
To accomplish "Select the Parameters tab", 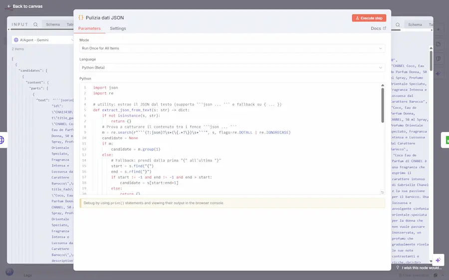I will tap(89, 29).
